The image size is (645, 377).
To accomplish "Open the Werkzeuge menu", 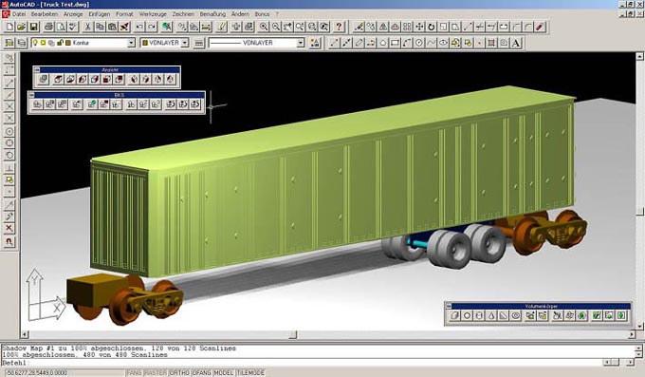I will coord(153,14).
